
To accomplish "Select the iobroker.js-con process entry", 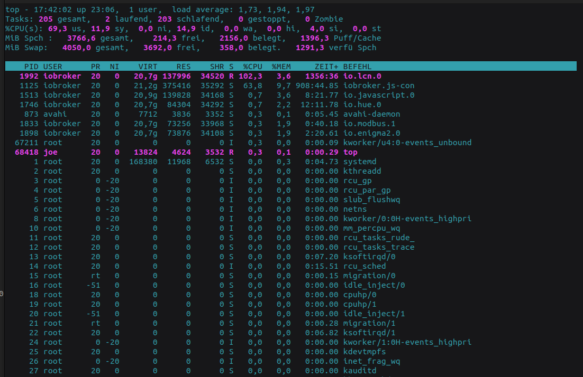I will tap(379, 86).
